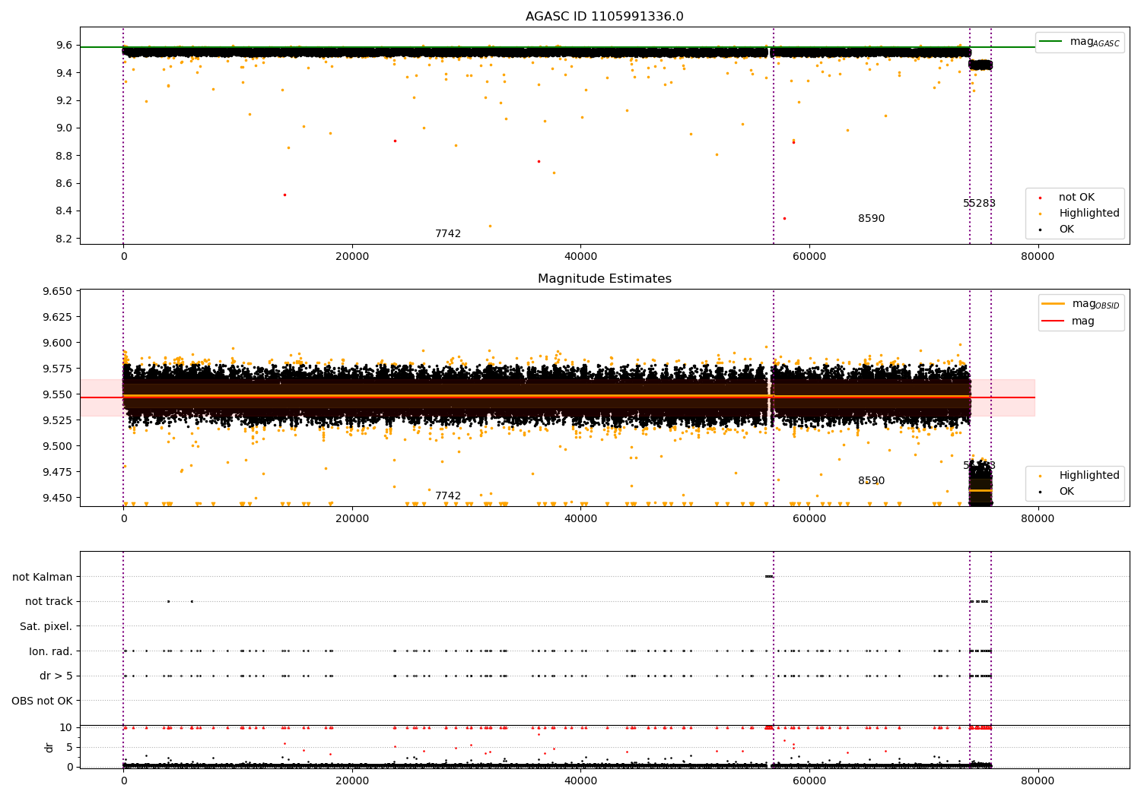Viewport: 1141px width, 798px height.
Task: Click the '60000' x-tick under the bottom flags plot
Action: [x=809, y=781]
